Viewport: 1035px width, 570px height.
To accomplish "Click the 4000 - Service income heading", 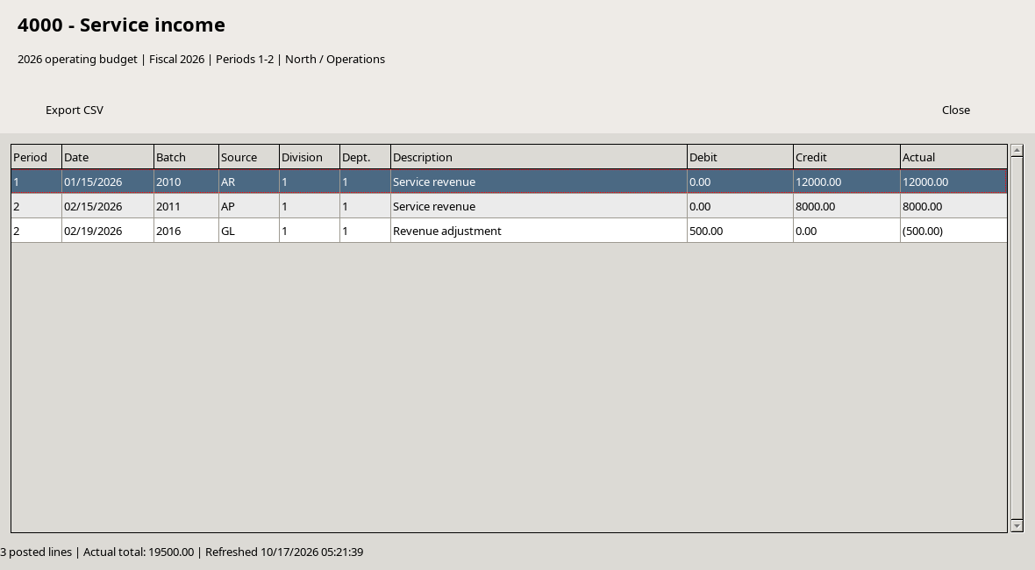I will pos(121,25).
